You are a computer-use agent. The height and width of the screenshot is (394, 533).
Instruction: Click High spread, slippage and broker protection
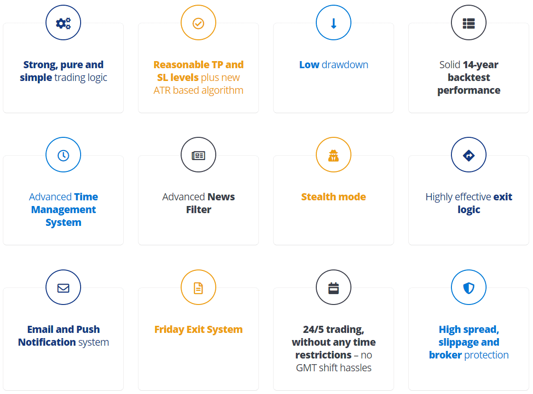click(469, 342)
